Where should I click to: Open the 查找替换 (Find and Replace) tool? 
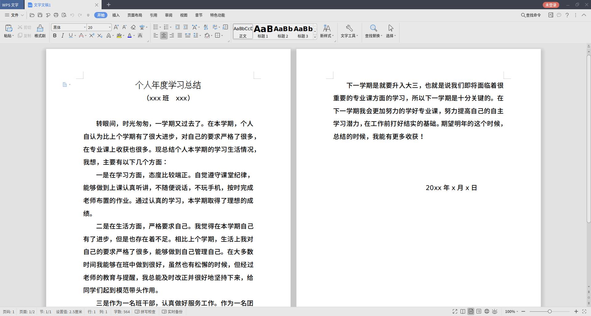coord(373,31)
